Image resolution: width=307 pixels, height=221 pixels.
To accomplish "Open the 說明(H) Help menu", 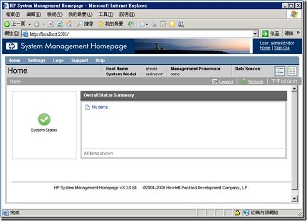I will 127,14.
